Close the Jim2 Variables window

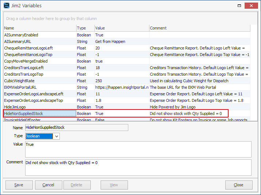coord(251,6)
